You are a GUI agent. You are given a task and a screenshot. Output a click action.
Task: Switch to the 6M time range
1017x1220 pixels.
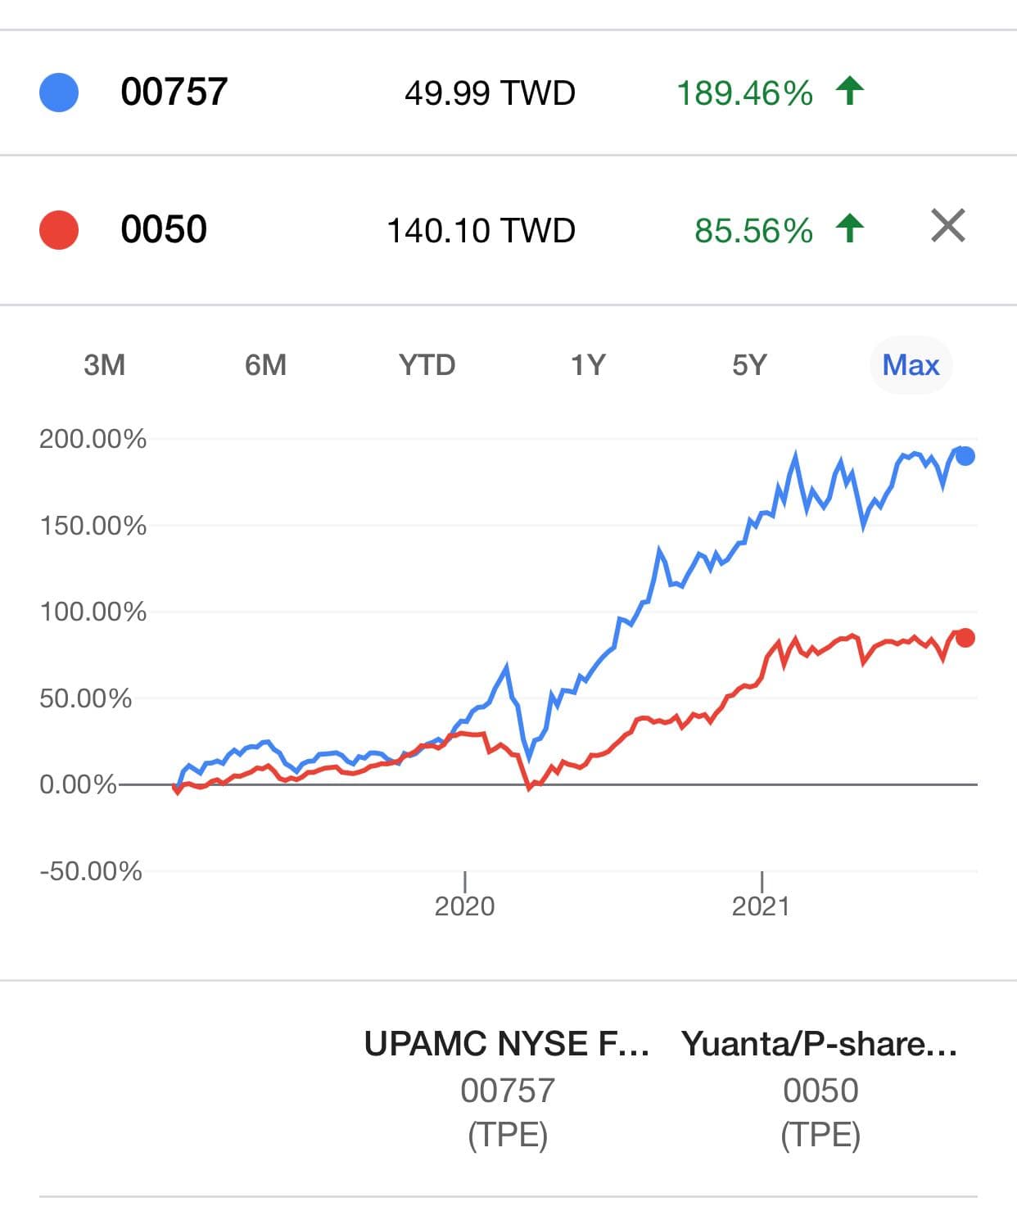[x=265, y=364]
